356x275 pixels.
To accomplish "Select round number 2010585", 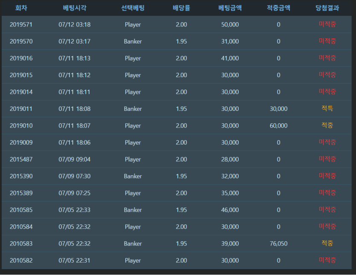I will click(21, 210).
